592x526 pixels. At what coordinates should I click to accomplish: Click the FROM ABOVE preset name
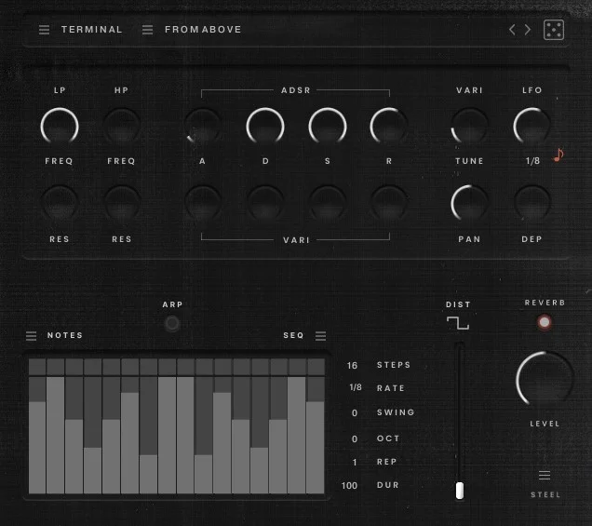coord(203,30)
